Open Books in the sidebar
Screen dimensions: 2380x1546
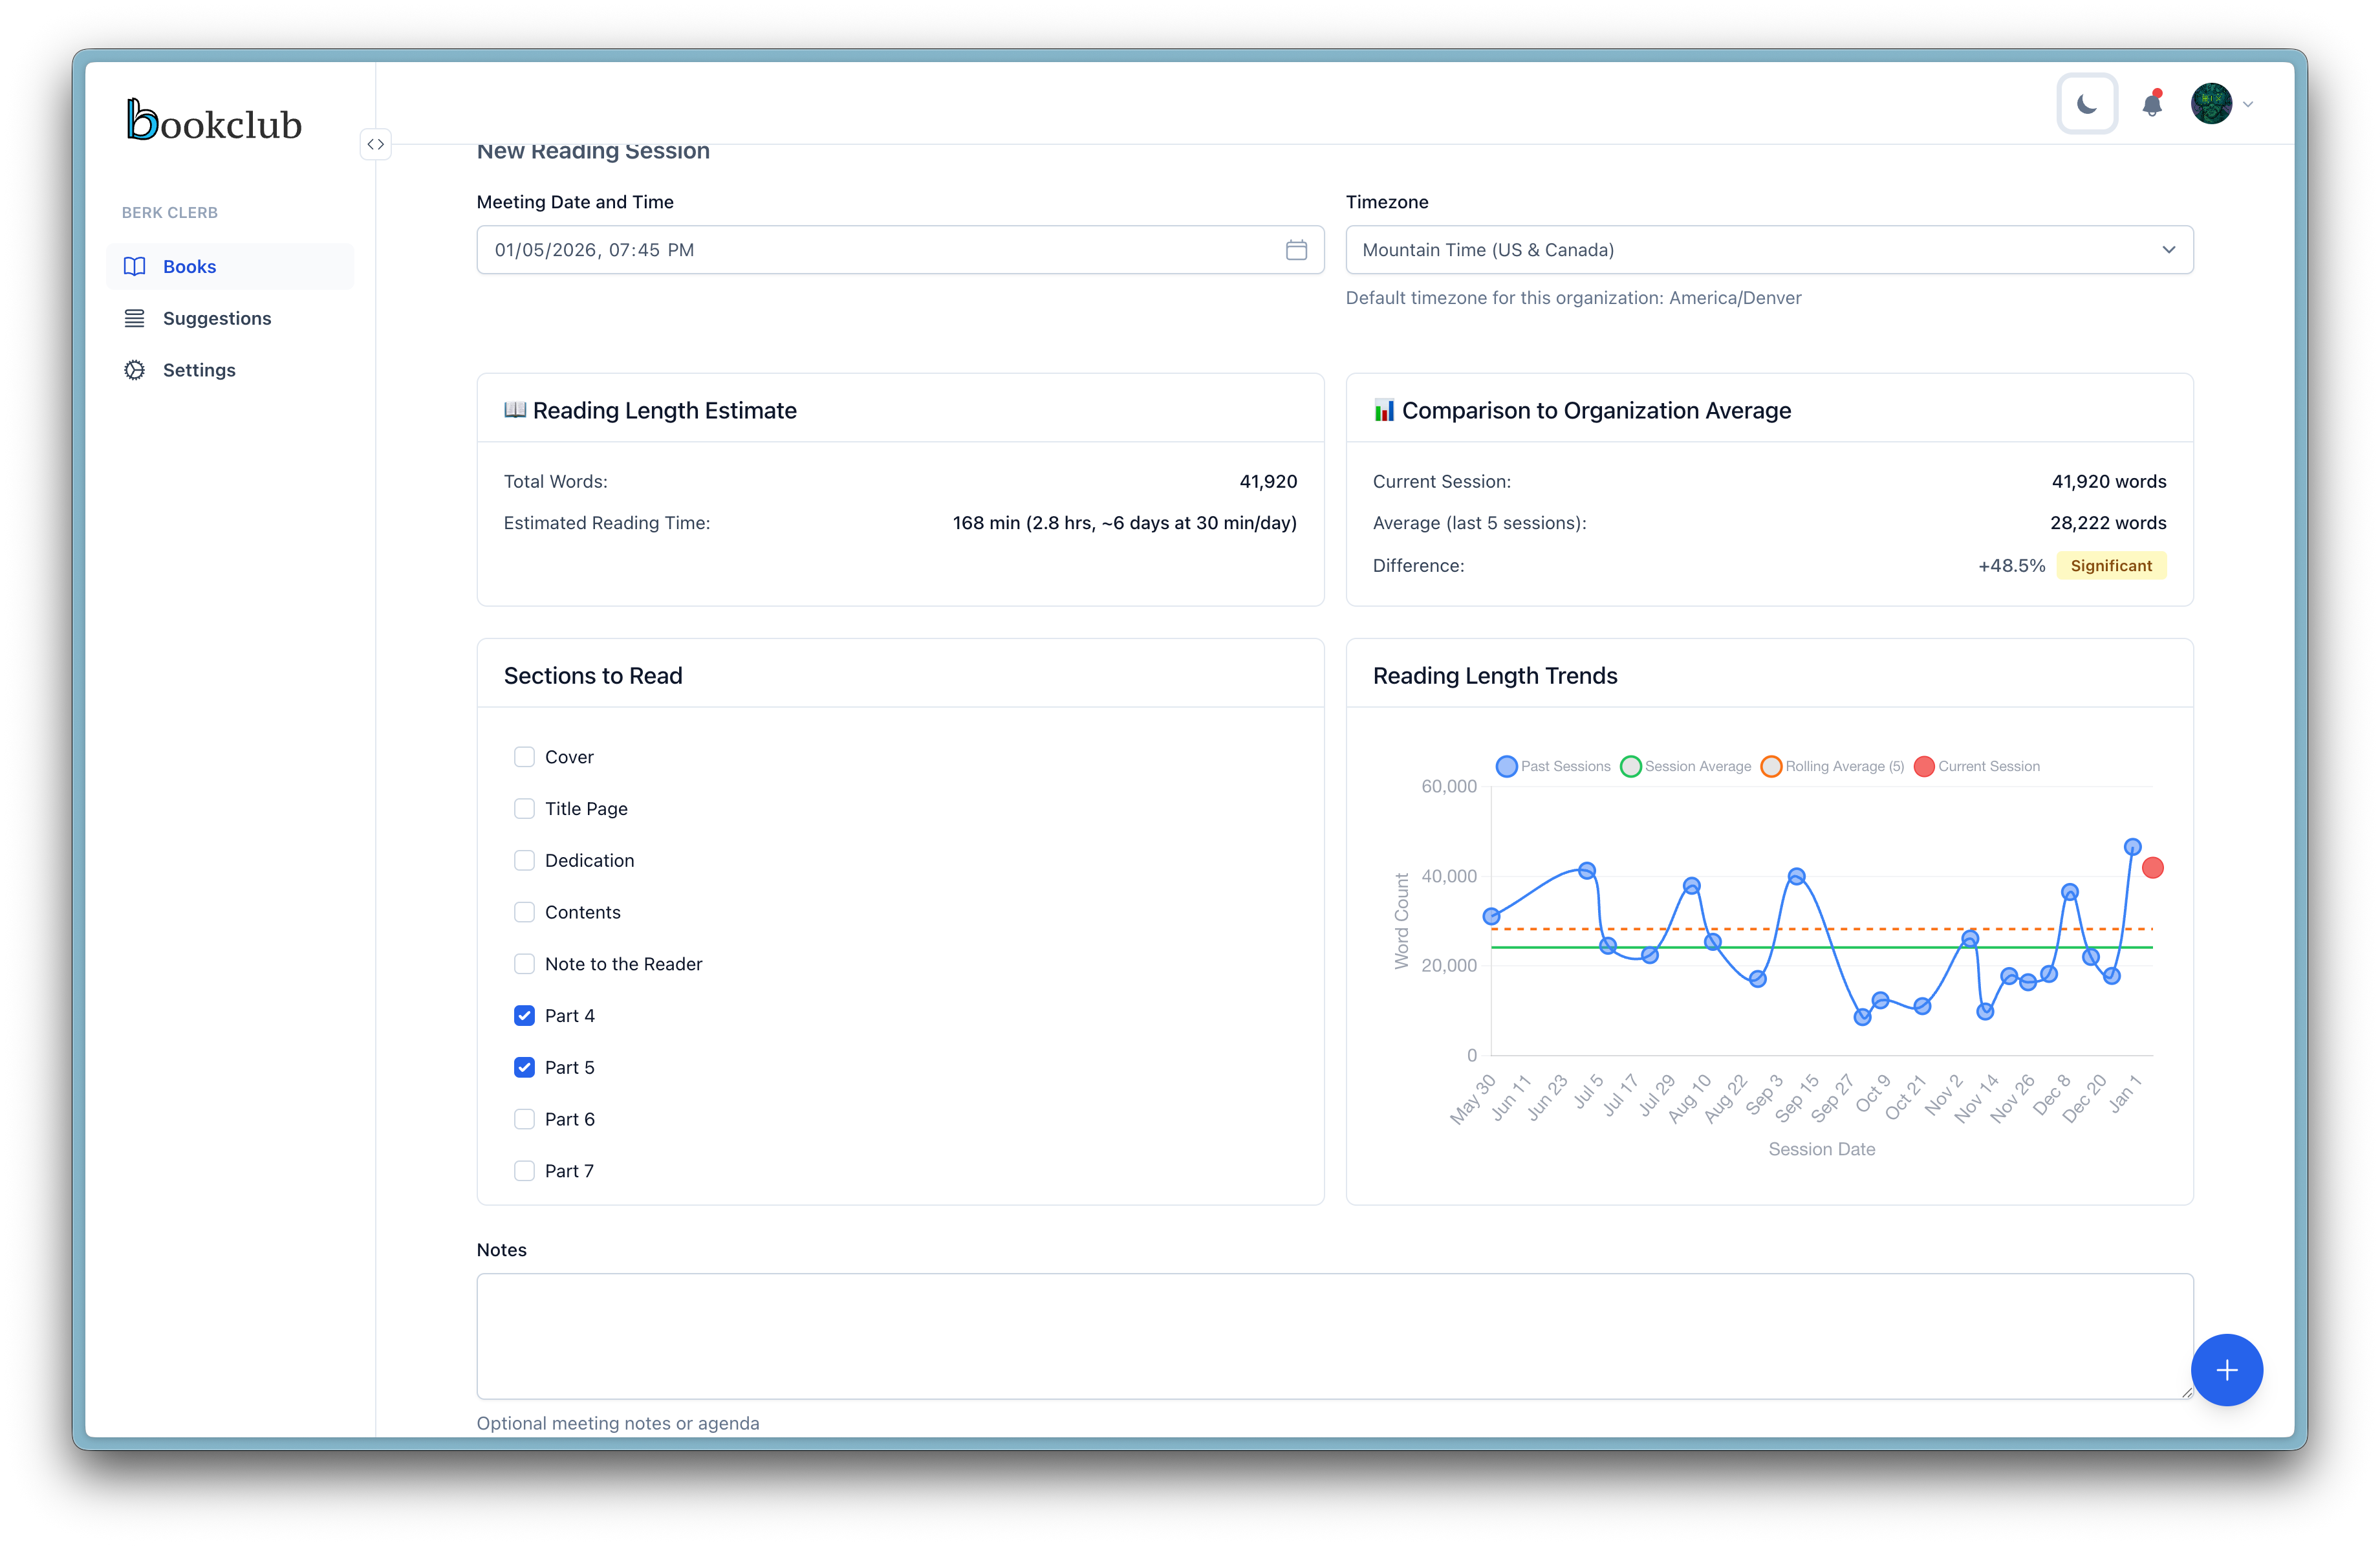[x=189, y=267]
